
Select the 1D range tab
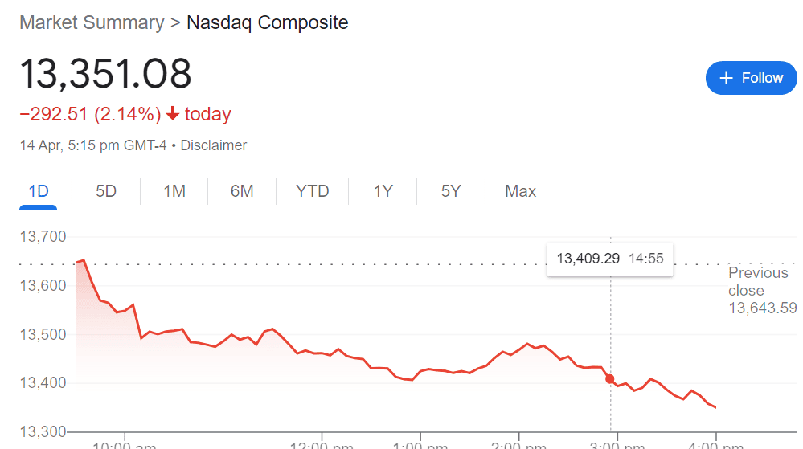39,191
